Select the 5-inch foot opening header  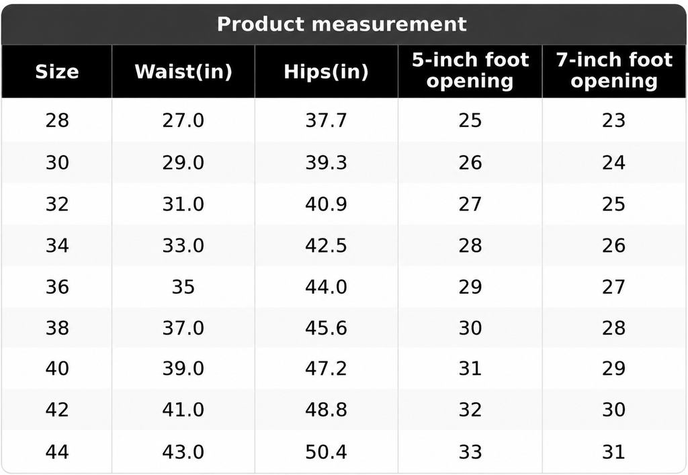tap(470, 71)
